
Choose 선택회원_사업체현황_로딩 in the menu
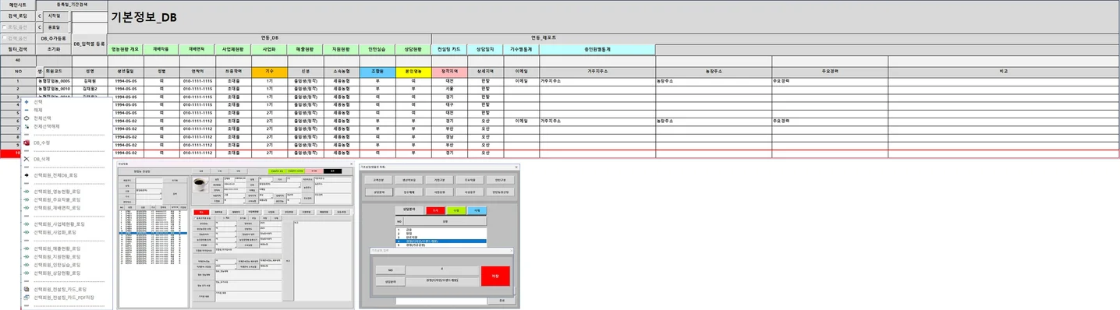click(59, 224)
